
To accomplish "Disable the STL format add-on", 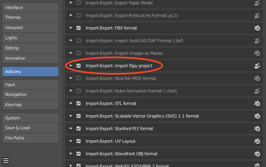I will pos(79,103).
